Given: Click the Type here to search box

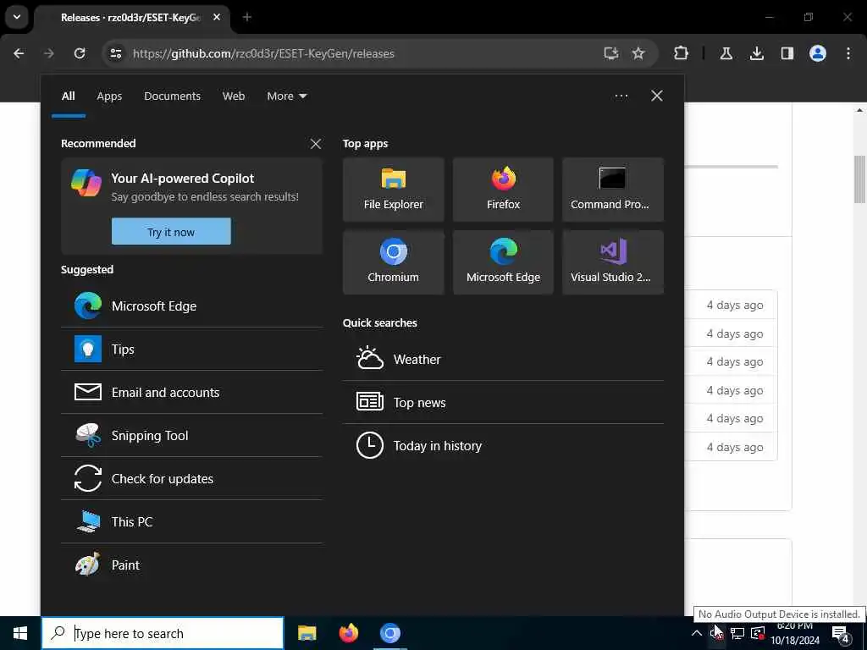Looking at the screenshot, I should 163,633.
